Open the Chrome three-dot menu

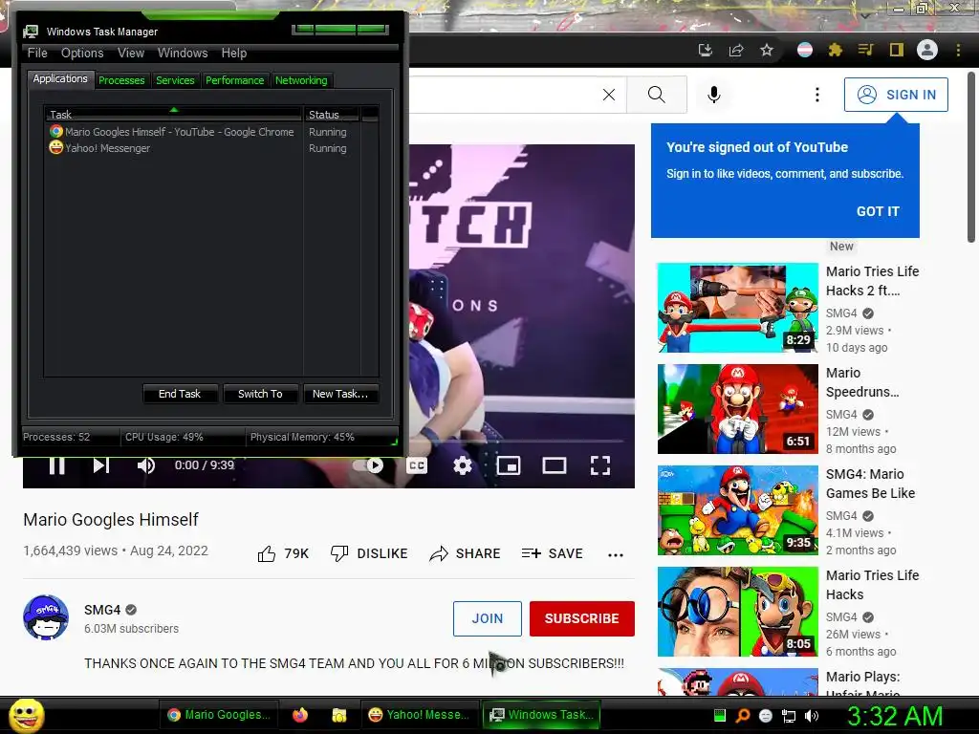[958, 50]
